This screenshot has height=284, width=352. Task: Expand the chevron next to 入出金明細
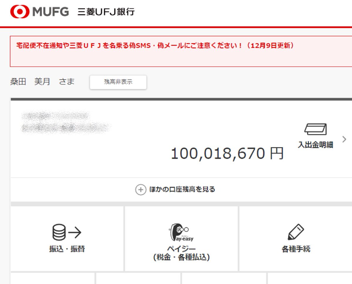pyautogui.click(x=344, y=139)
